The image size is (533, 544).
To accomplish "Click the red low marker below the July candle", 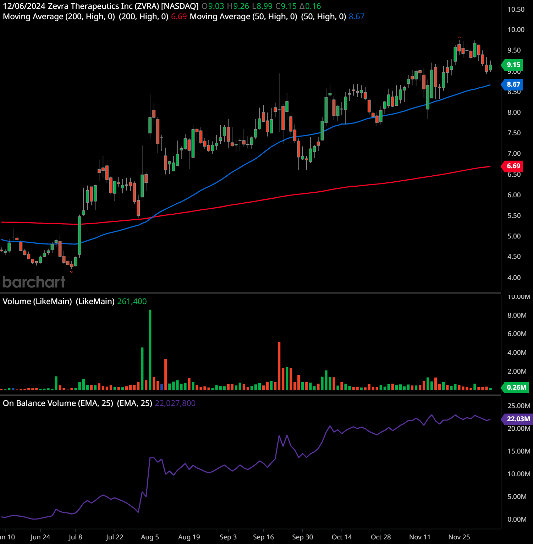I will (72, 271).
